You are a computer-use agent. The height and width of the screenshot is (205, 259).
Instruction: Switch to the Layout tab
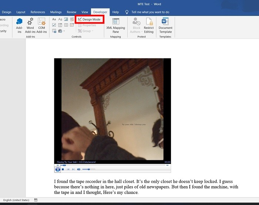[x=21, y=12]
